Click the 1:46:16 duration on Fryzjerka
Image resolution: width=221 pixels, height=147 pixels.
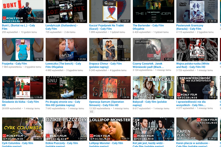coord(38,59)
